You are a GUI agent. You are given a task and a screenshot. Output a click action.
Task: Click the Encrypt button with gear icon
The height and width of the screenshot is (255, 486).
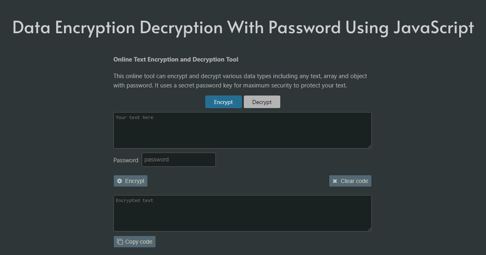coord(130,181)
